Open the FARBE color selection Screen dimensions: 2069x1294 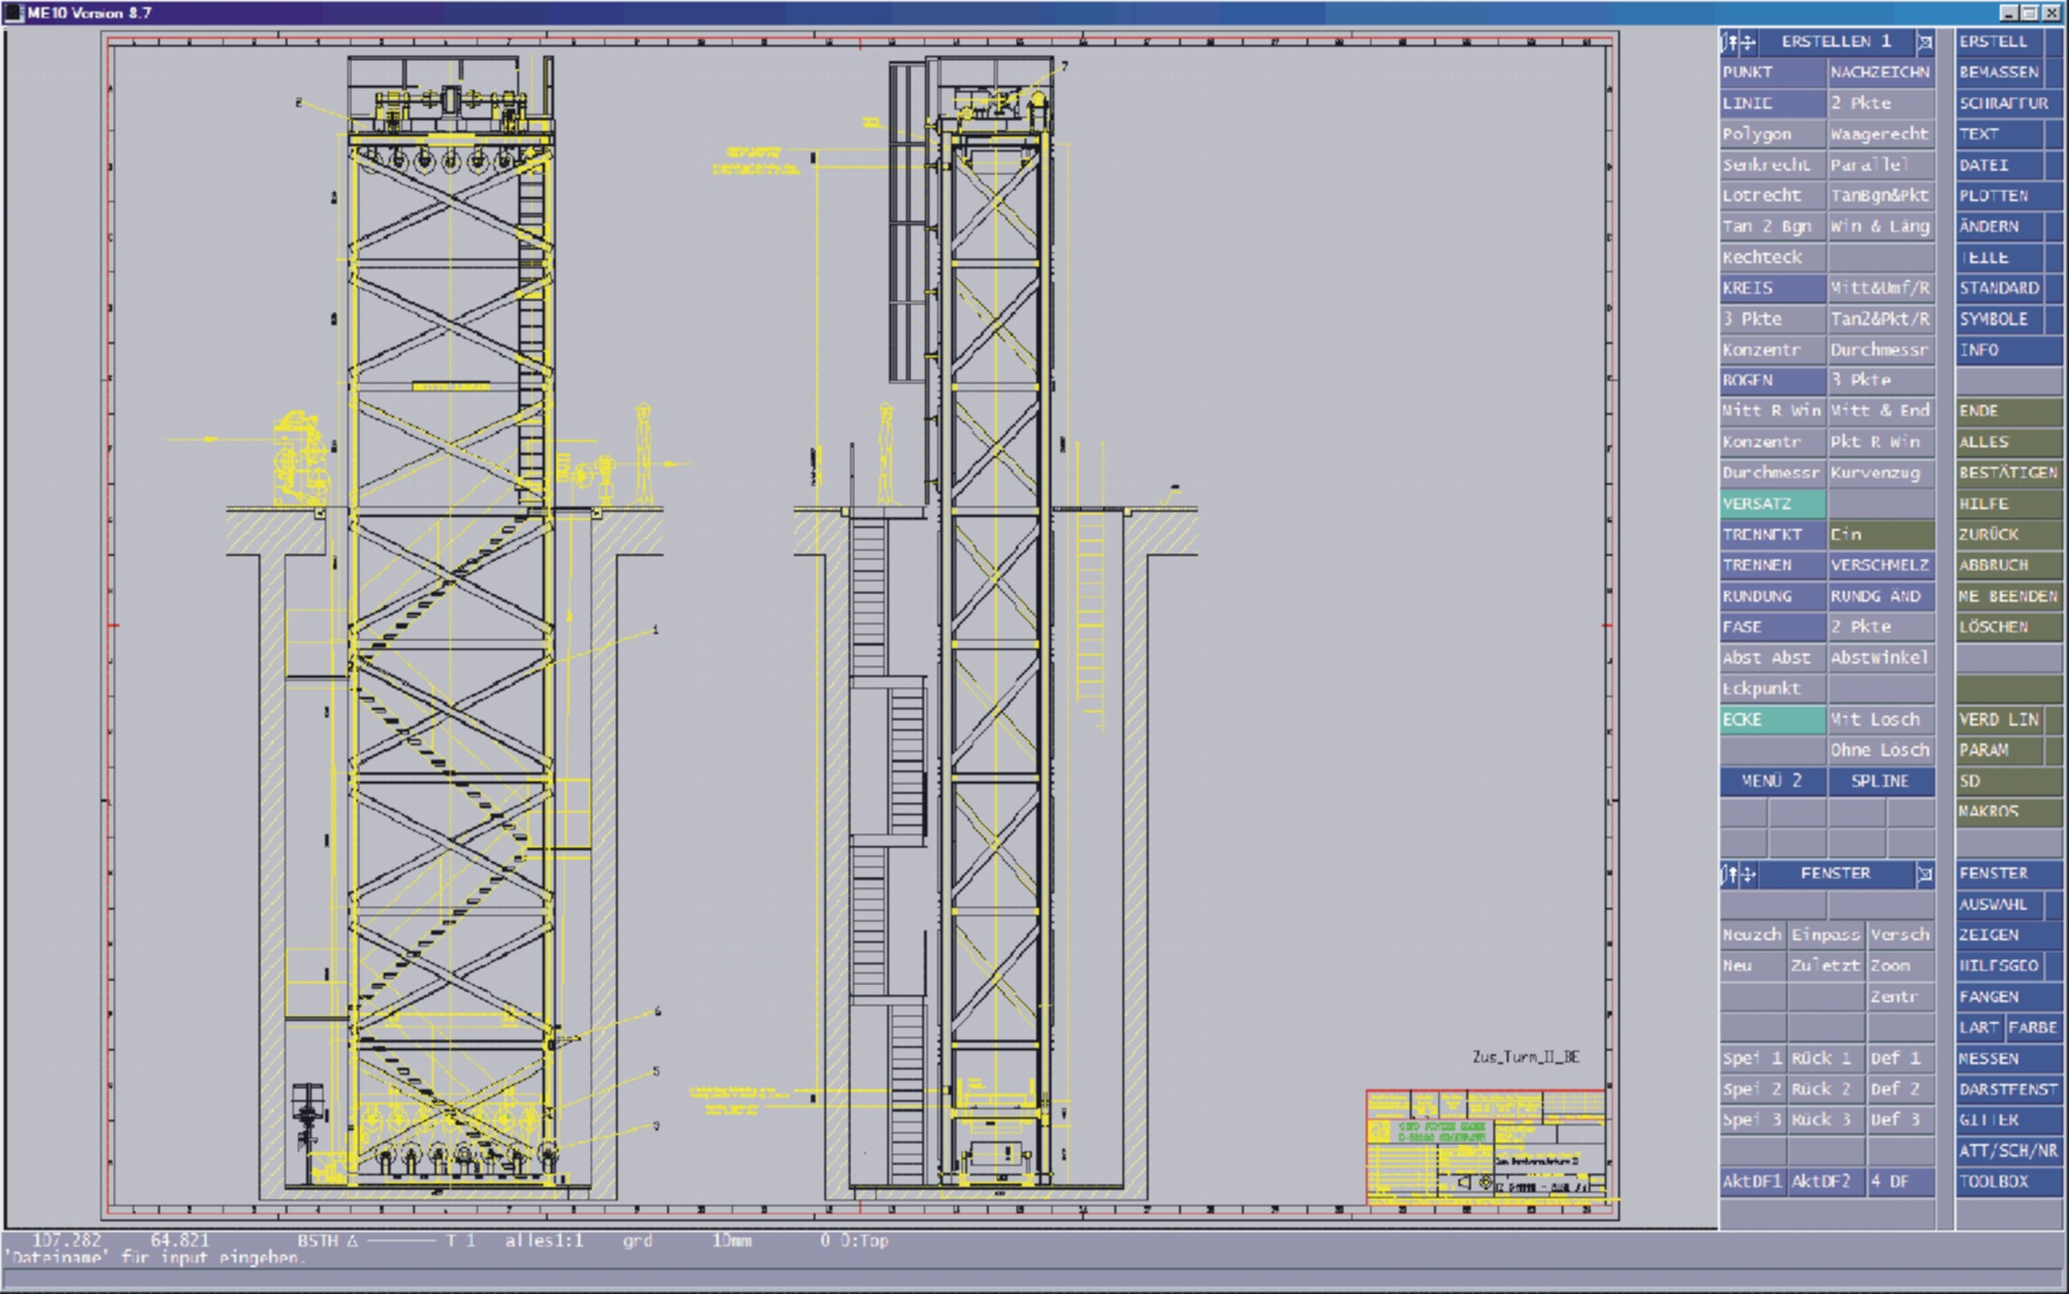point(2033,1027)
